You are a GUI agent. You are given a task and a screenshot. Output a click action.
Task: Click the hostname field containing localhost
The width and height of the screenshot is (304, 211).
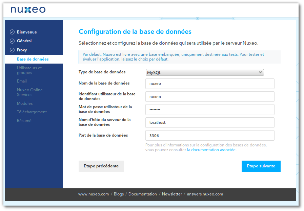(210, 122)
